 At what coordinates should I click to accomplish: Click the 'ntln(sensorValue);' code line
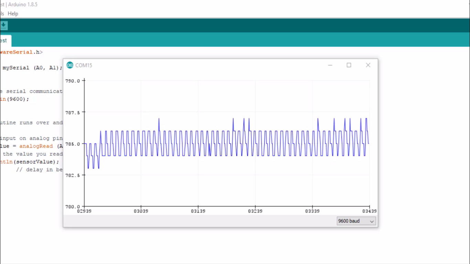30,162
